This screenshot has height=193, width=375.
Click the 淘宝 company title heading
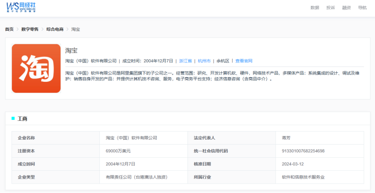71,51
